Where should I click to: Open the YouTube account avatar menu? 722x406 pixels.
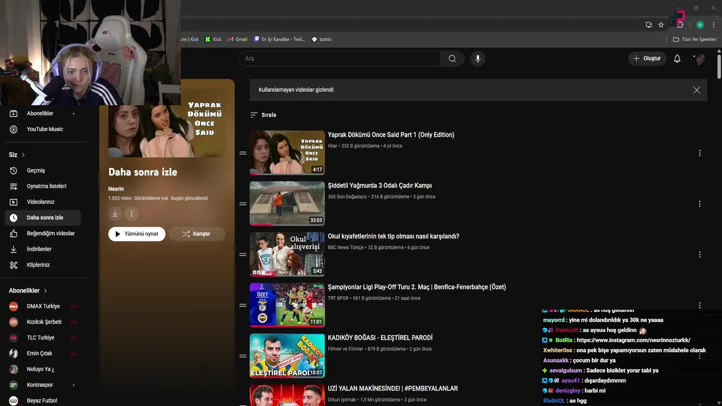click(699, 59)
